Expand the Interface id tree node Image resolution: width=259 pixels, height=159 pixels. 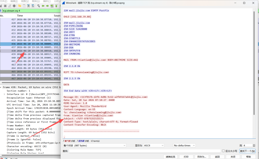point(5,94)
